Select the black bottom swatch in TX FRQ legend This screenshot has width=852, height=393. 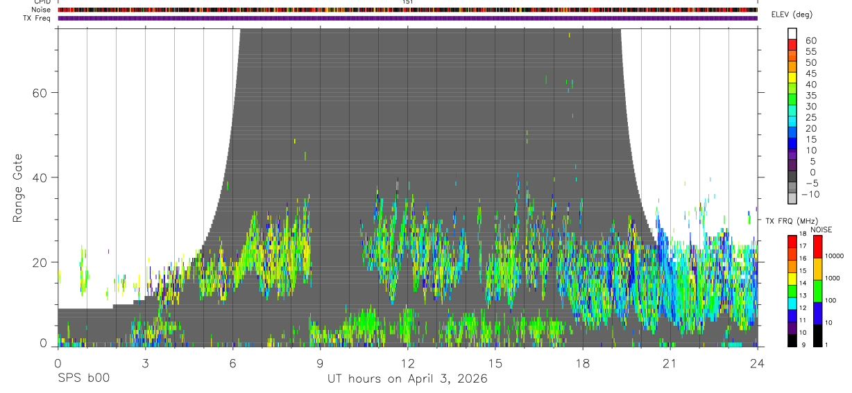coord(792,340)
